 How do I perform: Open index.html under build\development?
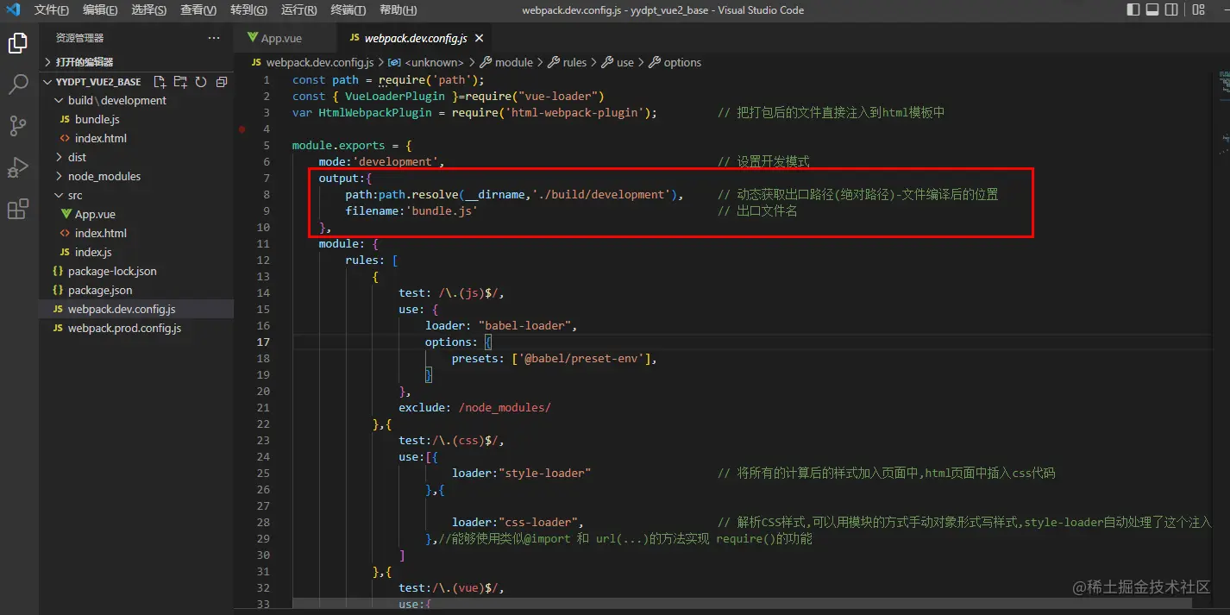(x=137, y=138)
